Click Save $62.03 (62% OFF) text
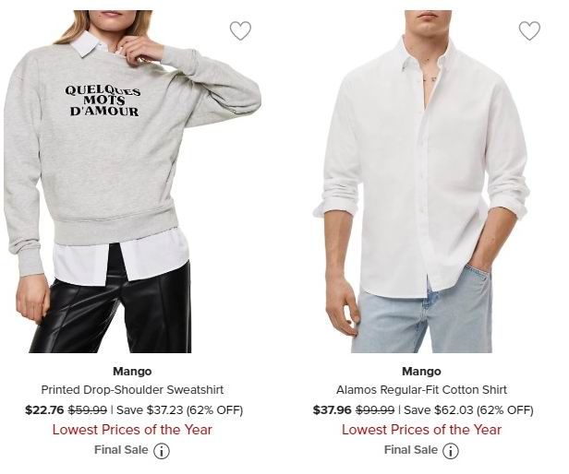 coord(468,410)
